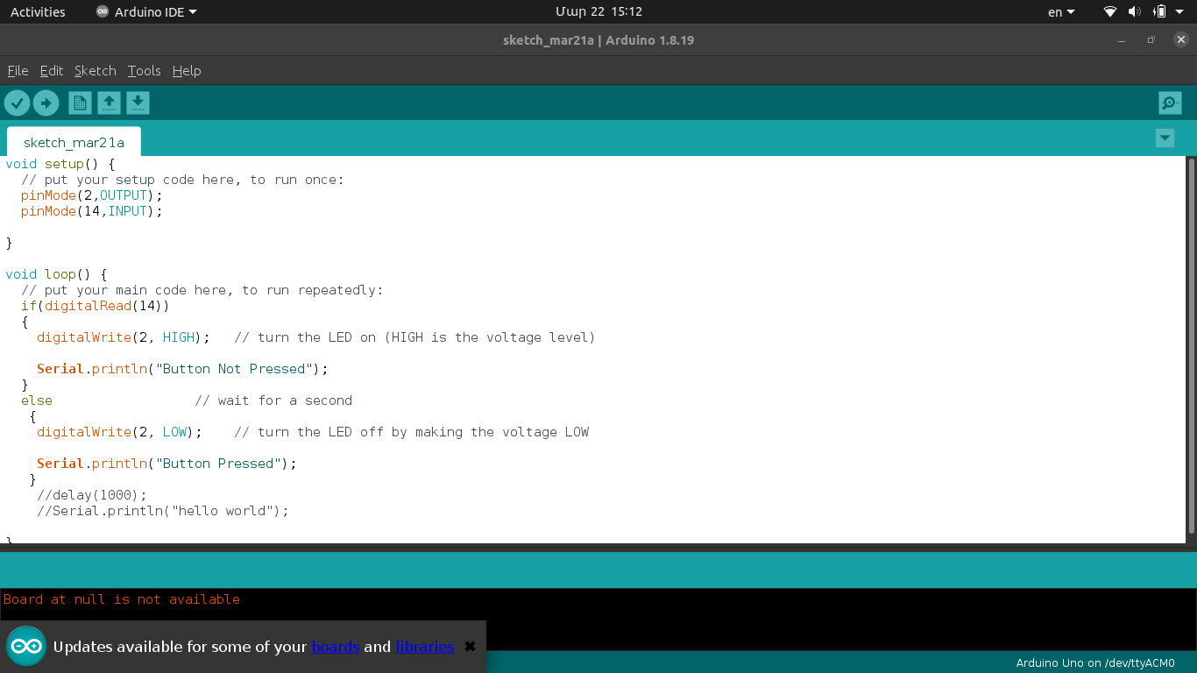Click the '//delay(1000);' comment line
1197x673 pixels.
pos(92,495)
